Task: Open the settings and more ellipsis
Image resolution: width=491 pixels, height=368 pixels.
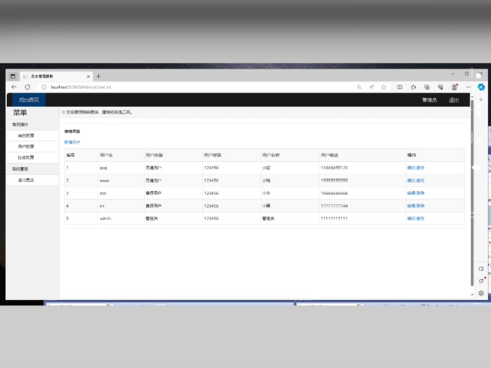Action: click(468, 87)
